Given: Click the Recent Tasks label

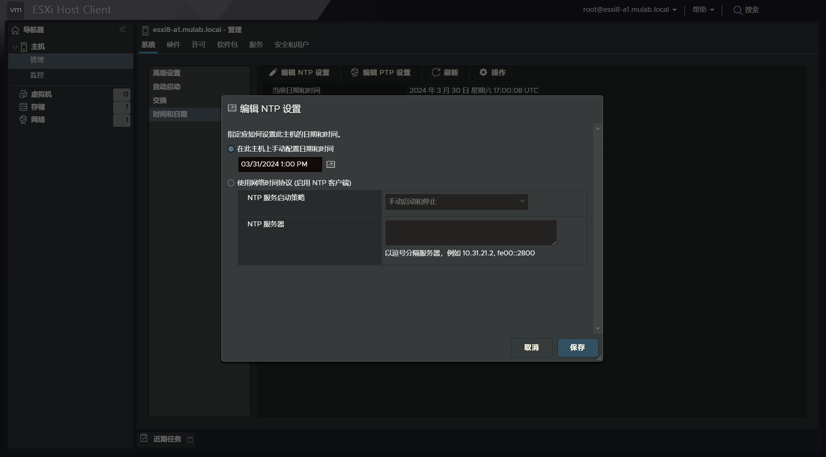Looking at the screenshot, I should tap(167, 439).
